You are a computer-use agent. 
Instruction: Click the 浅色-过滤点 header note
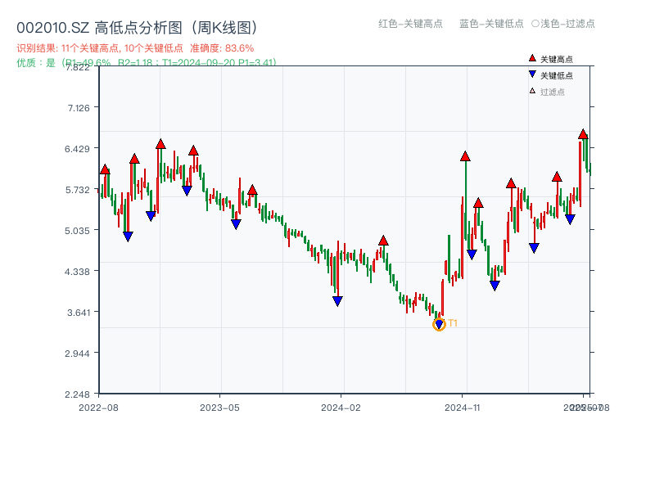point(563,24)
